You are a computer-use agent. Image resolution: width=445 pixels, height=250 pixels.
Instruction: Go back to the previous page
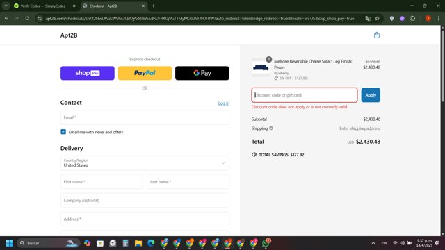point(6,19)
